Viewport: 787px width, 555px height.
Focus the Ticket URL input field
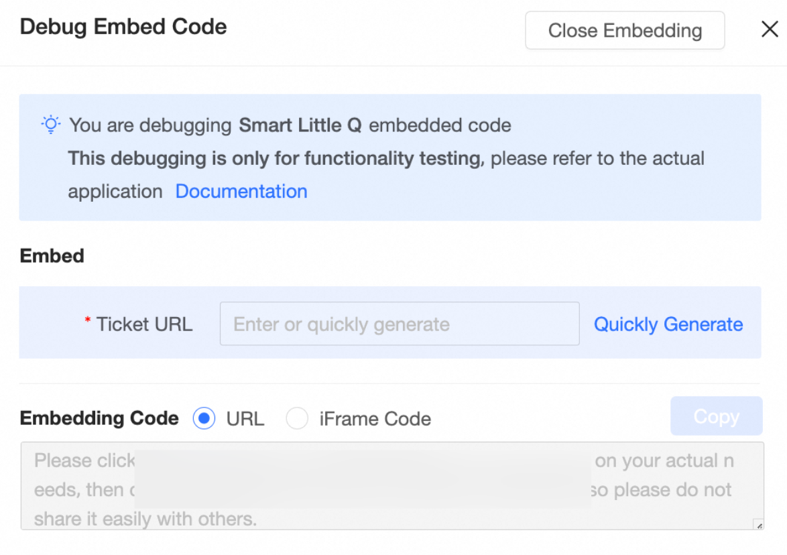pos(399,324)
